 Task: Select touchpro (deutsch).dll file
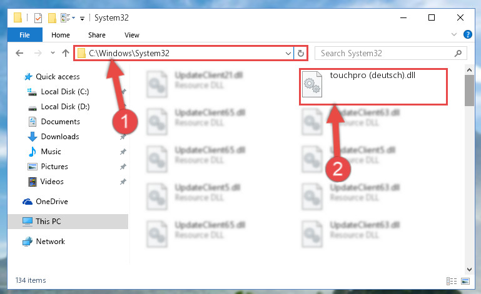point(373,87)
